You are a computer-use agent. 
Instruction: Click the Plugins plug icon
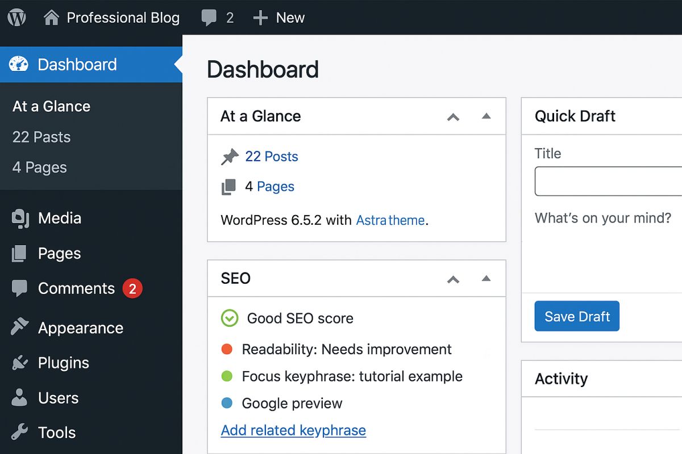pos(19,363)
